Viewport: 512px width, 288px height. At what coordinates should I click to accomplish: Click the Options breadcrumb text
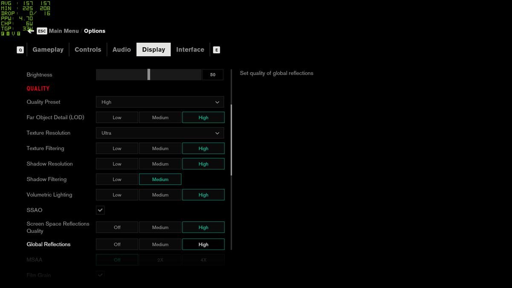click(95, 31)
